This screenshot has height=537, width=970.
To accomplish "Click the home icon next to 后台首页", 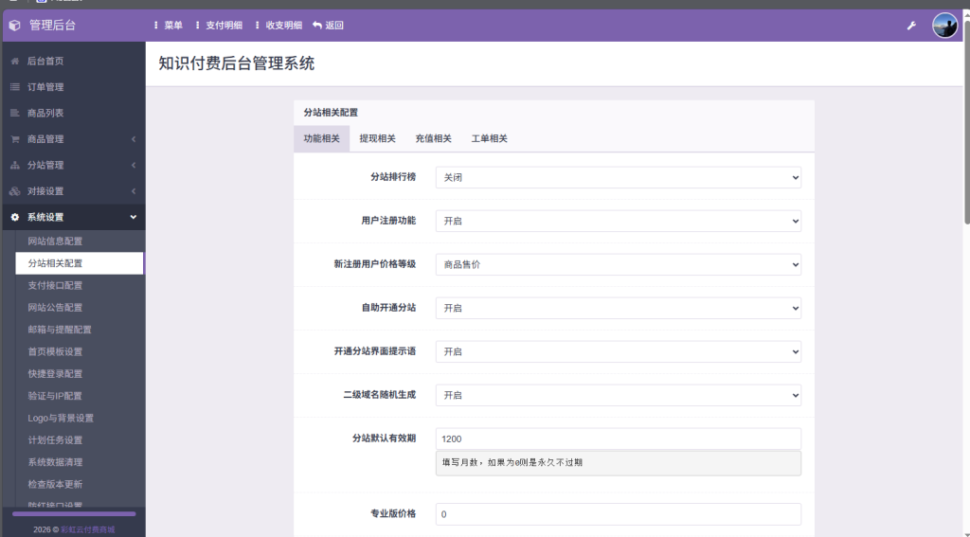I will point(15,62).
